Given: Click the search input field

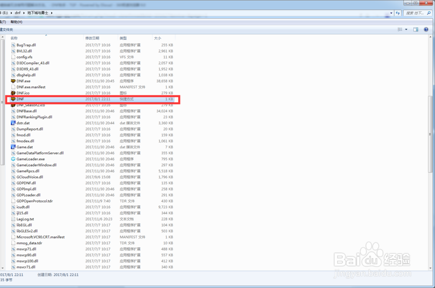Looking at the screenshot, I should tap(415, 13).
